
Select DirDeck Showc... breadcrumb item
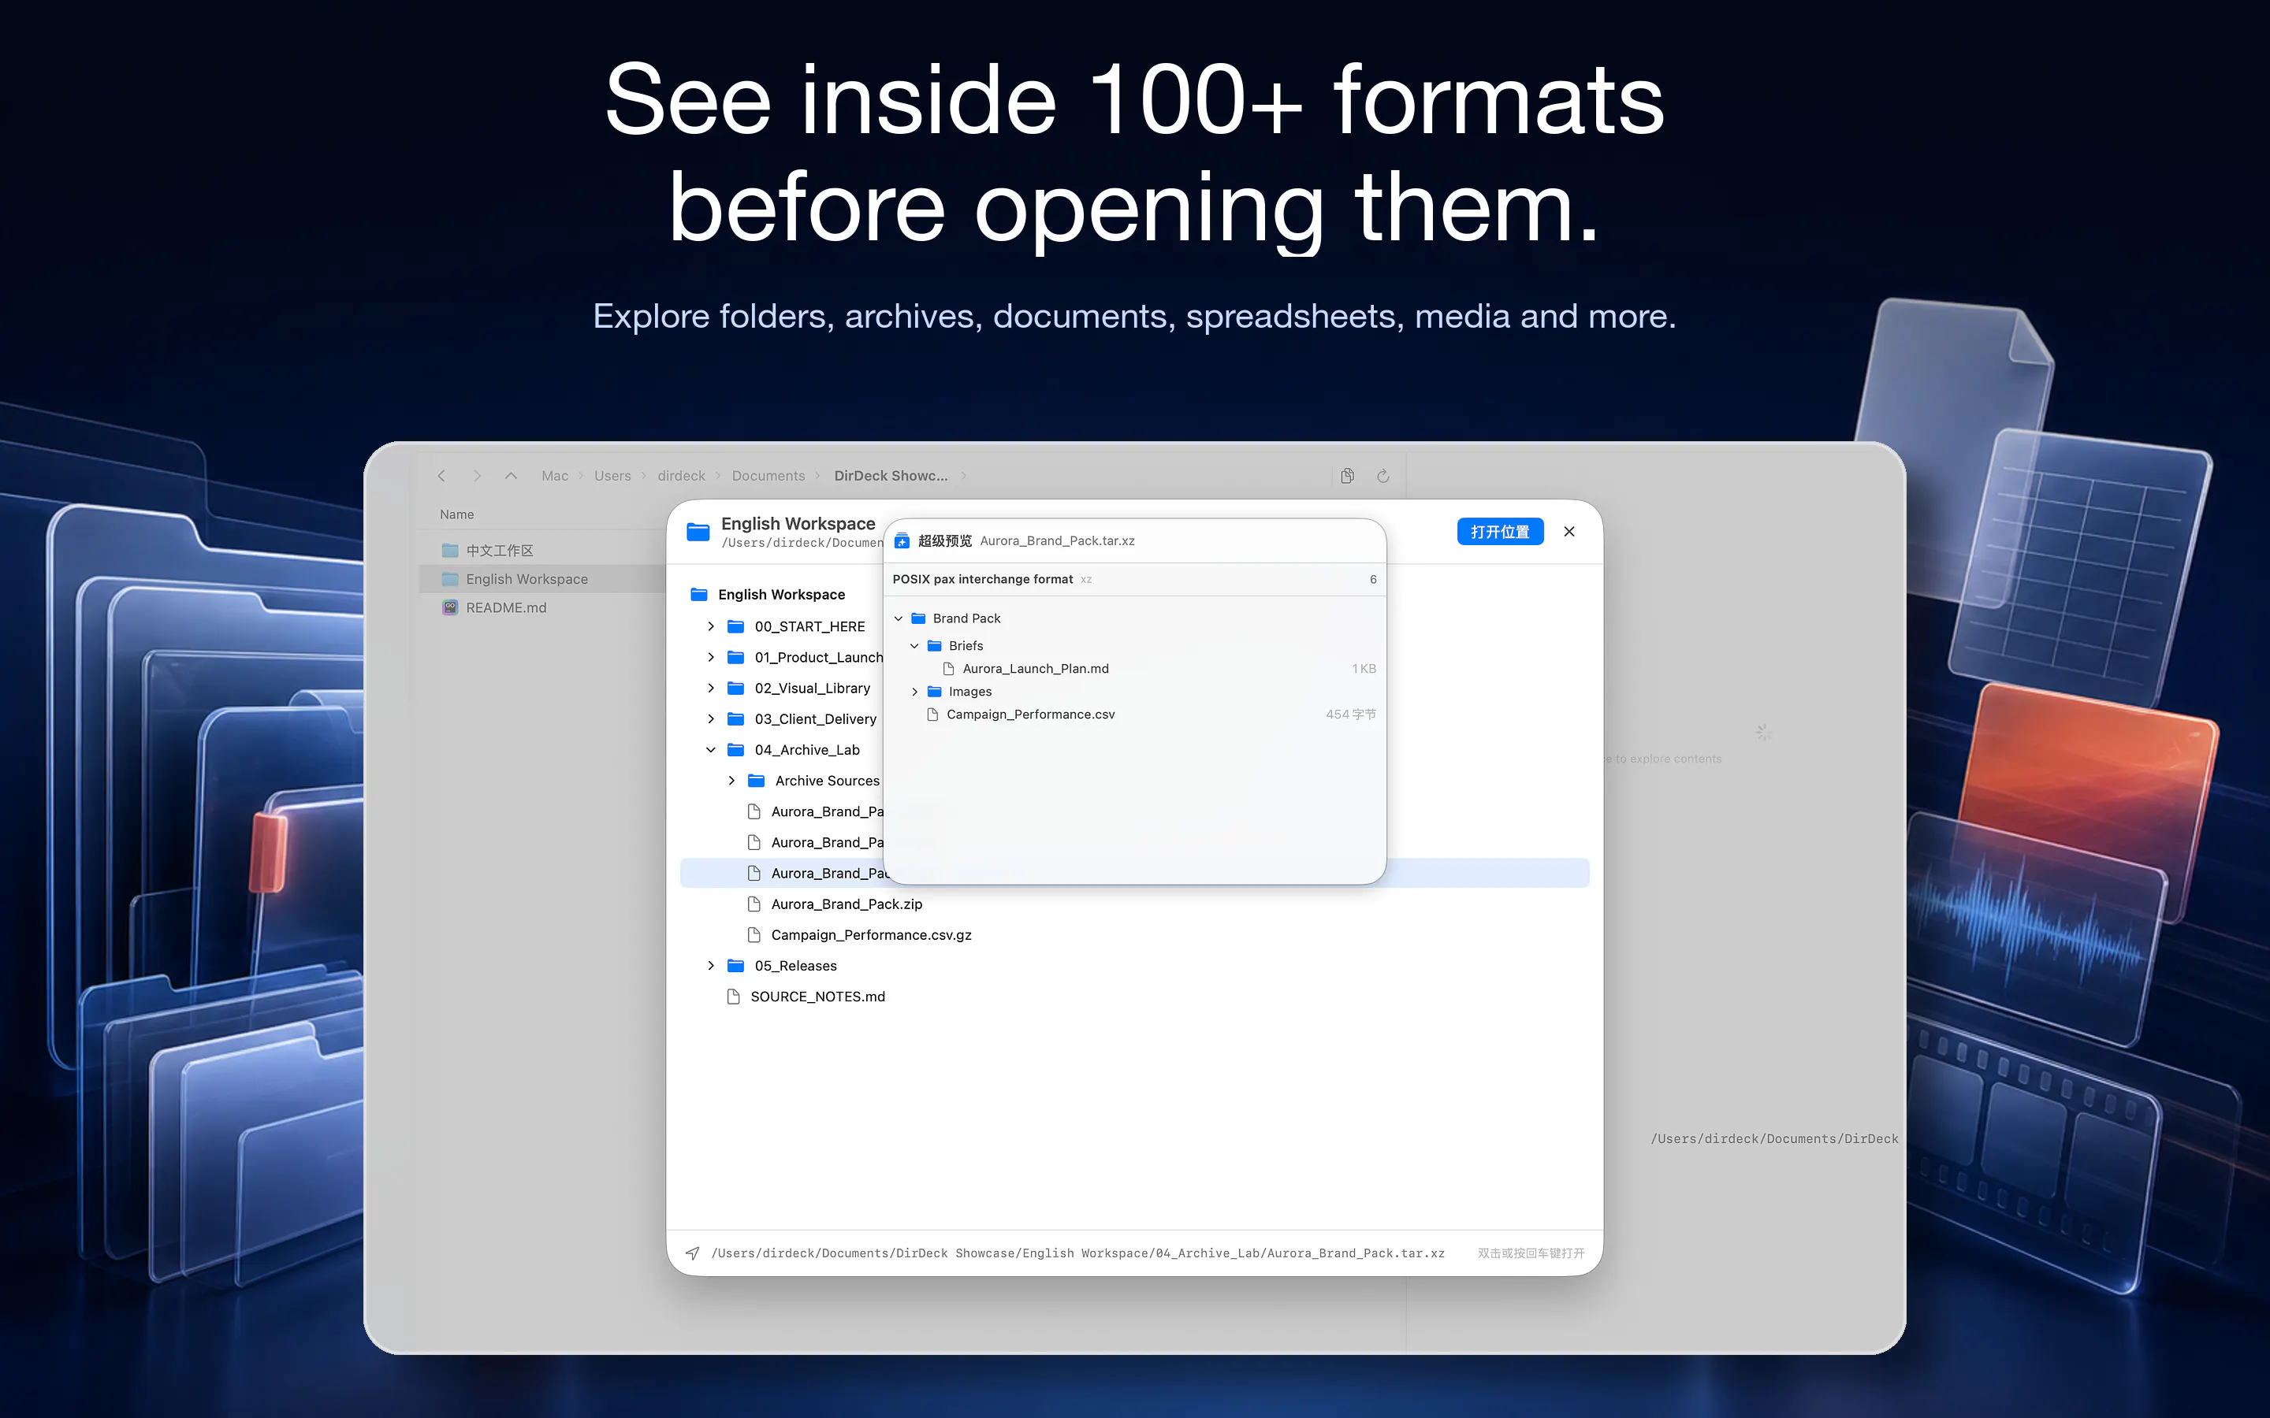click(x=891, y=476)
